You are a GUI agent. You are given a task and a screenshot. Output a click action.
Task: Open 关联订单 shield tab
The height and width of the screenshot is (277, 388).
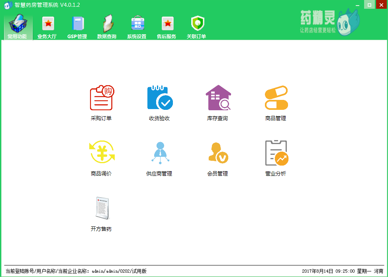point(196,27)
